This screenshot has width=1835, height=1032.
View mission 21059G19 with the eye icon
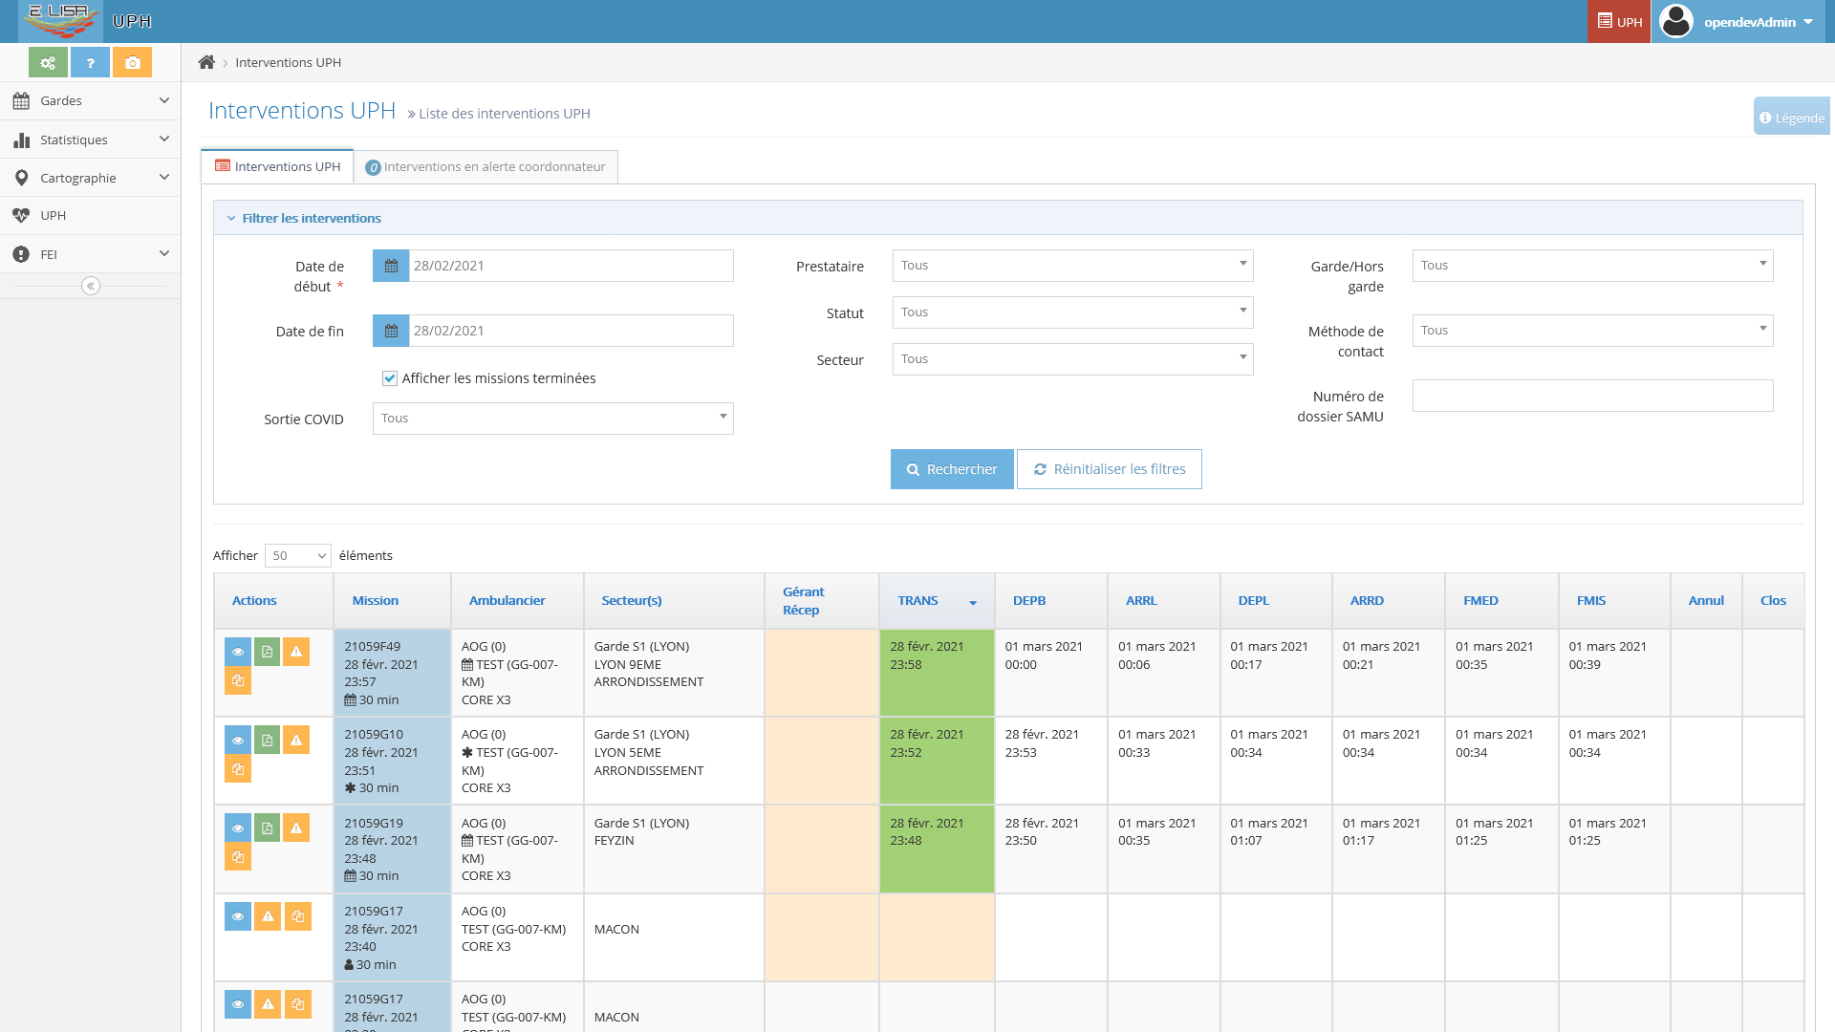238,828
